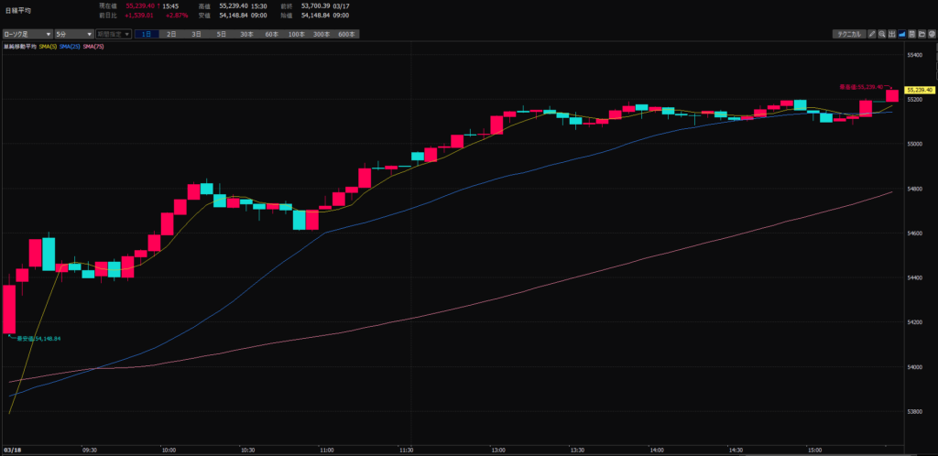Open the ローソク足 chart type dropdown

(26, 34)
